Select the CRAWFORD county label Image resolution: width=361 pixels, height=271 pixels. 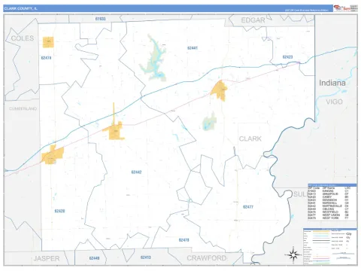click(x=207, y=258)
